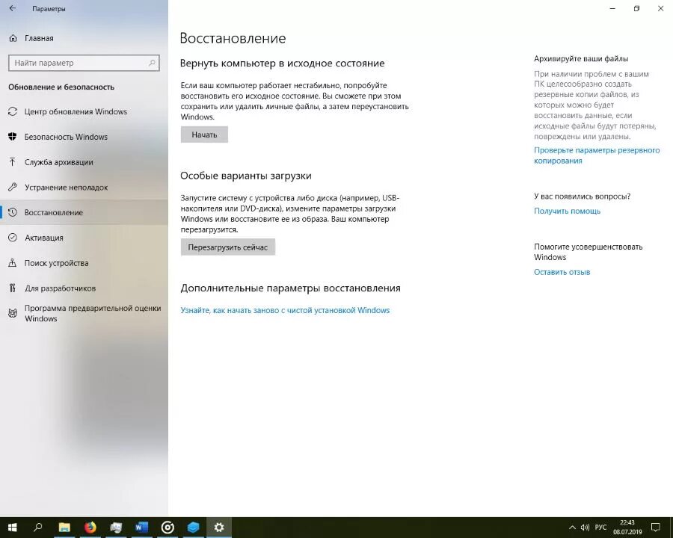Click the Начать button
673x538 pixels.
204,134
